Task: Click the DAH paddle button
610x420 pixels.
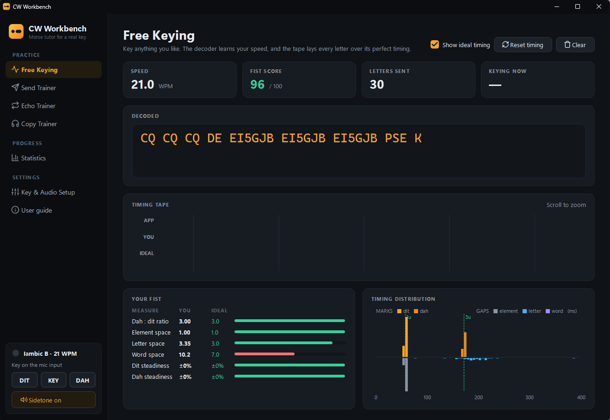Action: (x=83, y=380)
